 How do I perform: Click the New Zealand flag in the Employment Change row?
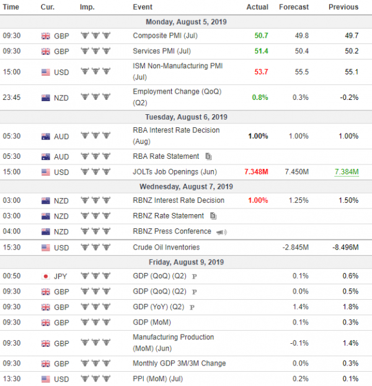point(45,97)
